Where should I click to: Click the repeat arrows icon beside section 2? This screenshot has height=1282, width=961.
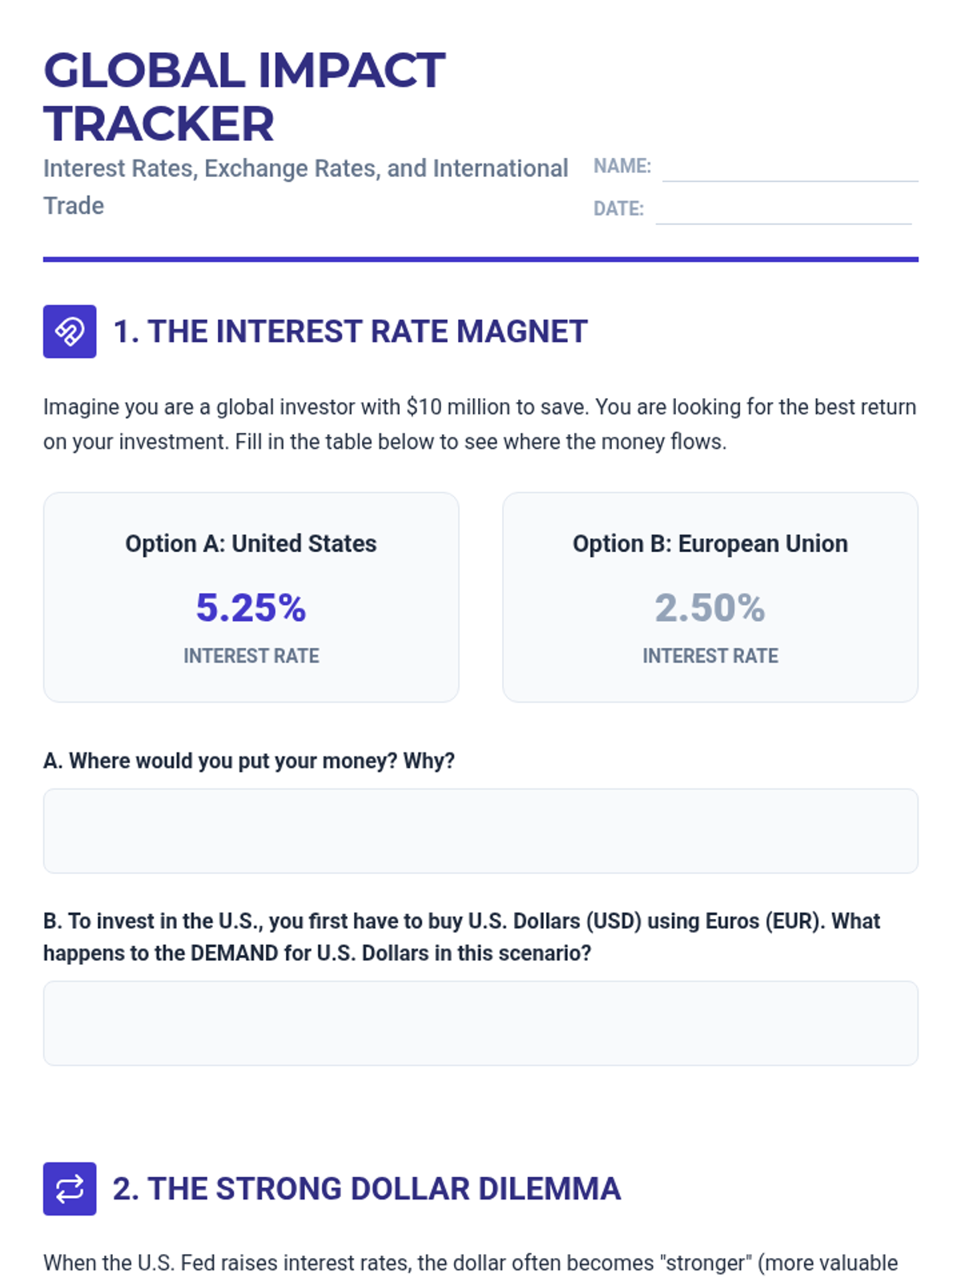click(70, 1188)
